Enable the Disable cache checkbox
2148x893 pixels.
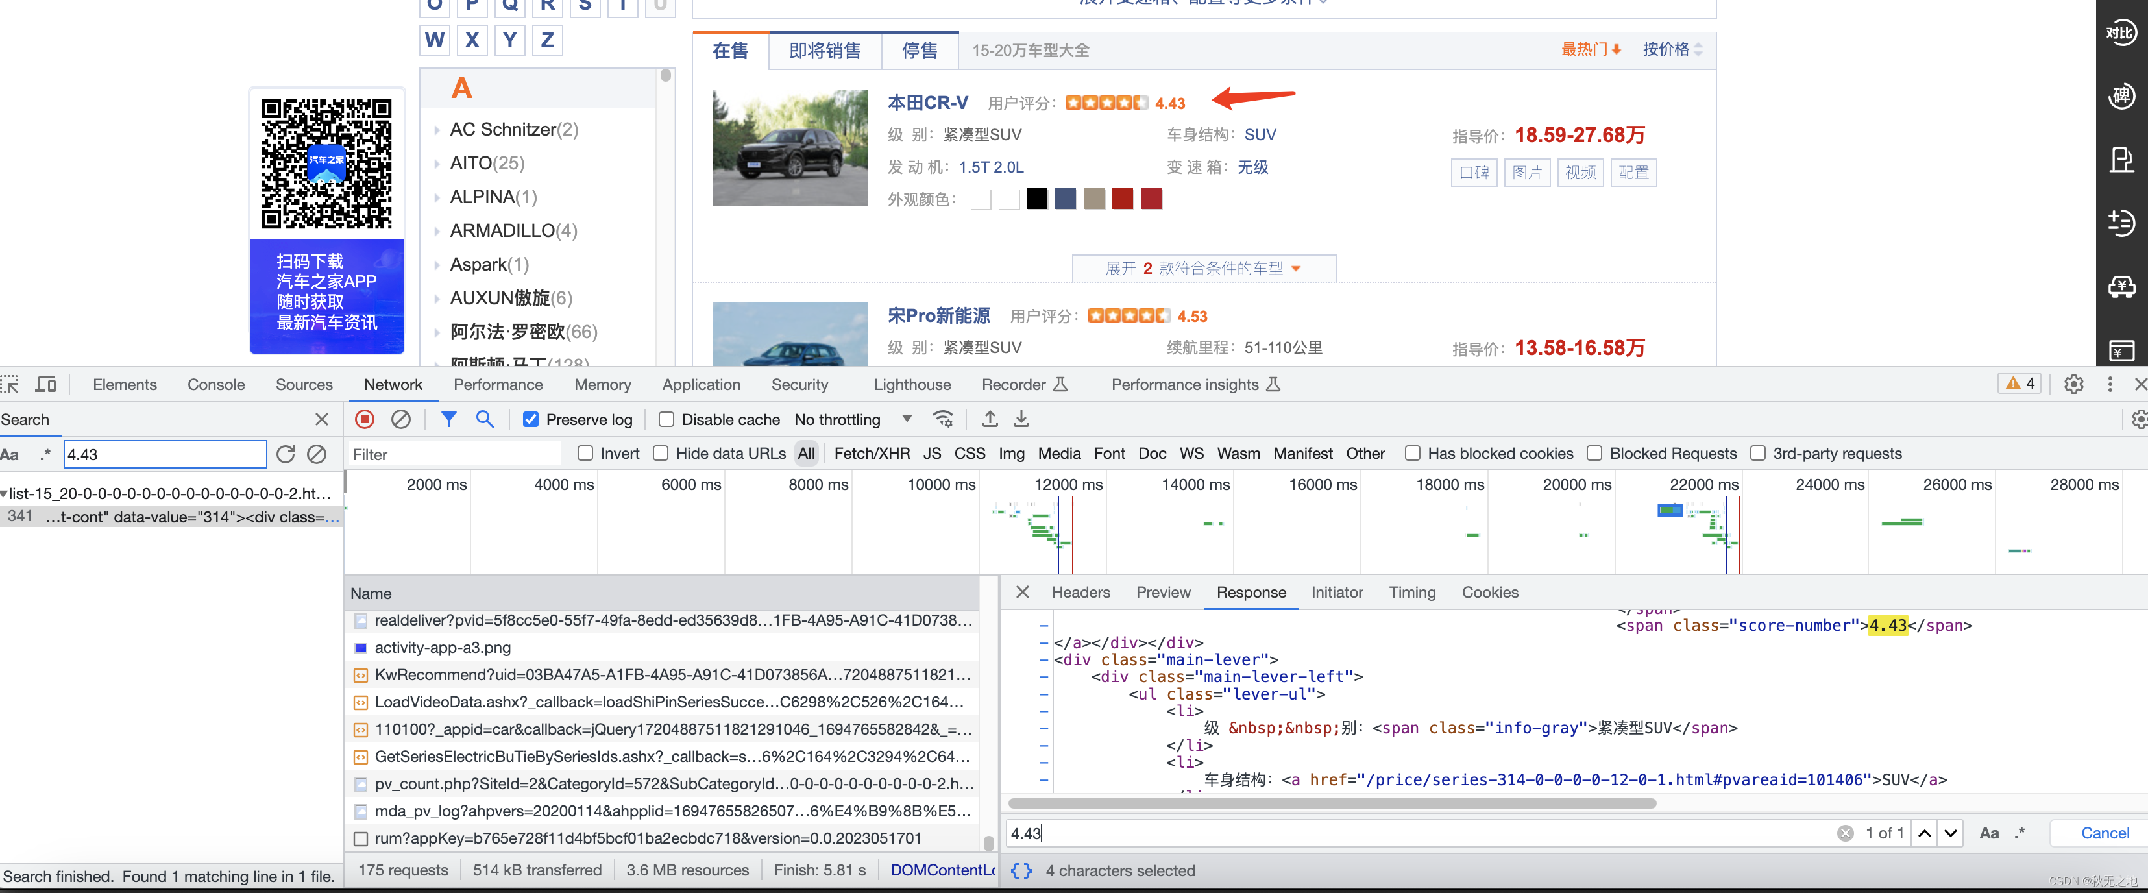point(666,419)
